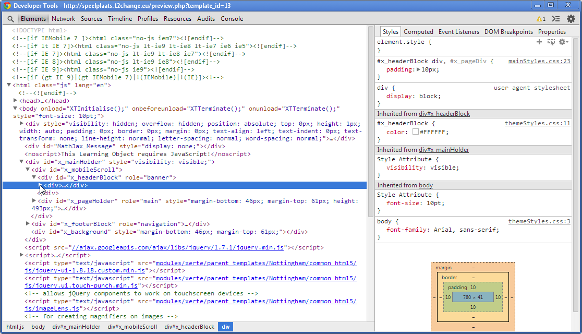Toggle element state icon in Styles

coord(551,42)
